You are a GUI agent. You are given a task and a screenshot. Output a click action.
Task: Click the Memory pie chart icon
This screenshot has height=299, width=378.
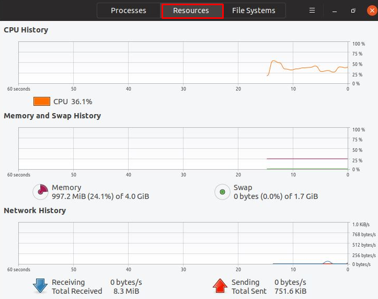coord(41,192)
